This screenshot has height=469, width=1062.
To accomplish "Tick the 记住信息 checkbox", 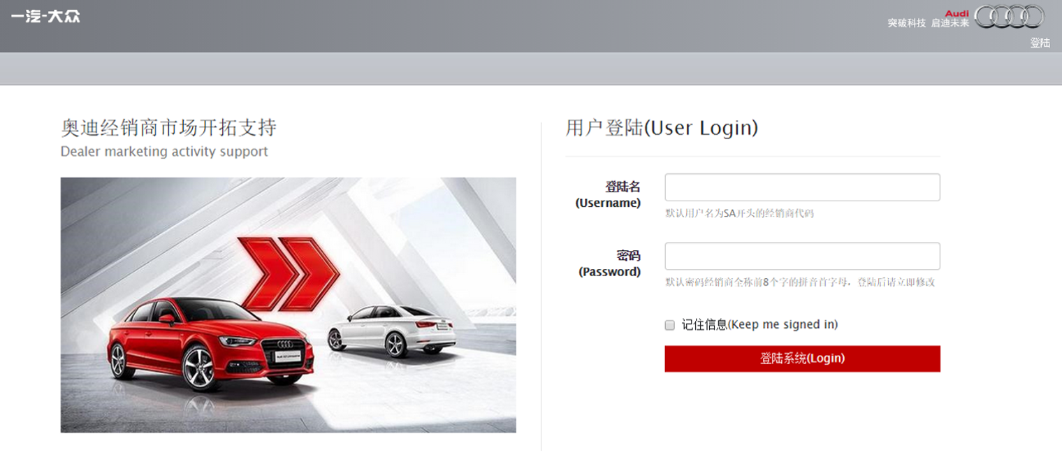I will tap(669, 325).
